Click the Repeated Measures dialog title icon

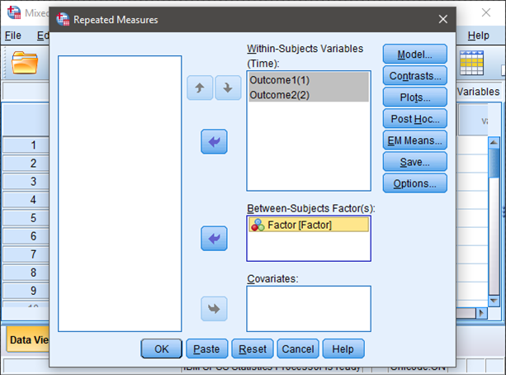pyautogui.click(x=63, y=19)
